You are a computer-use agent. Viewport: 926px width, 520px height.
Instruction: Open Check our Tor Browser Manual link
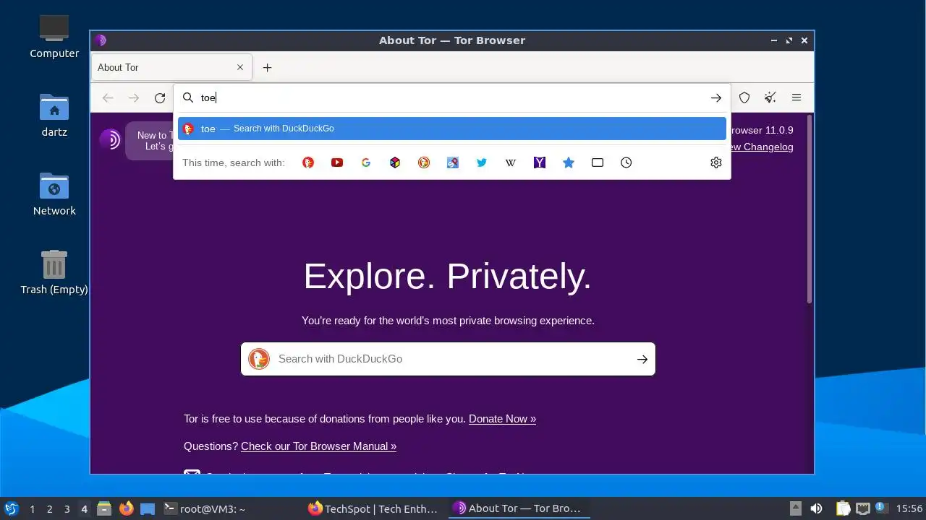pyautogui.click(x=318, y=446)
